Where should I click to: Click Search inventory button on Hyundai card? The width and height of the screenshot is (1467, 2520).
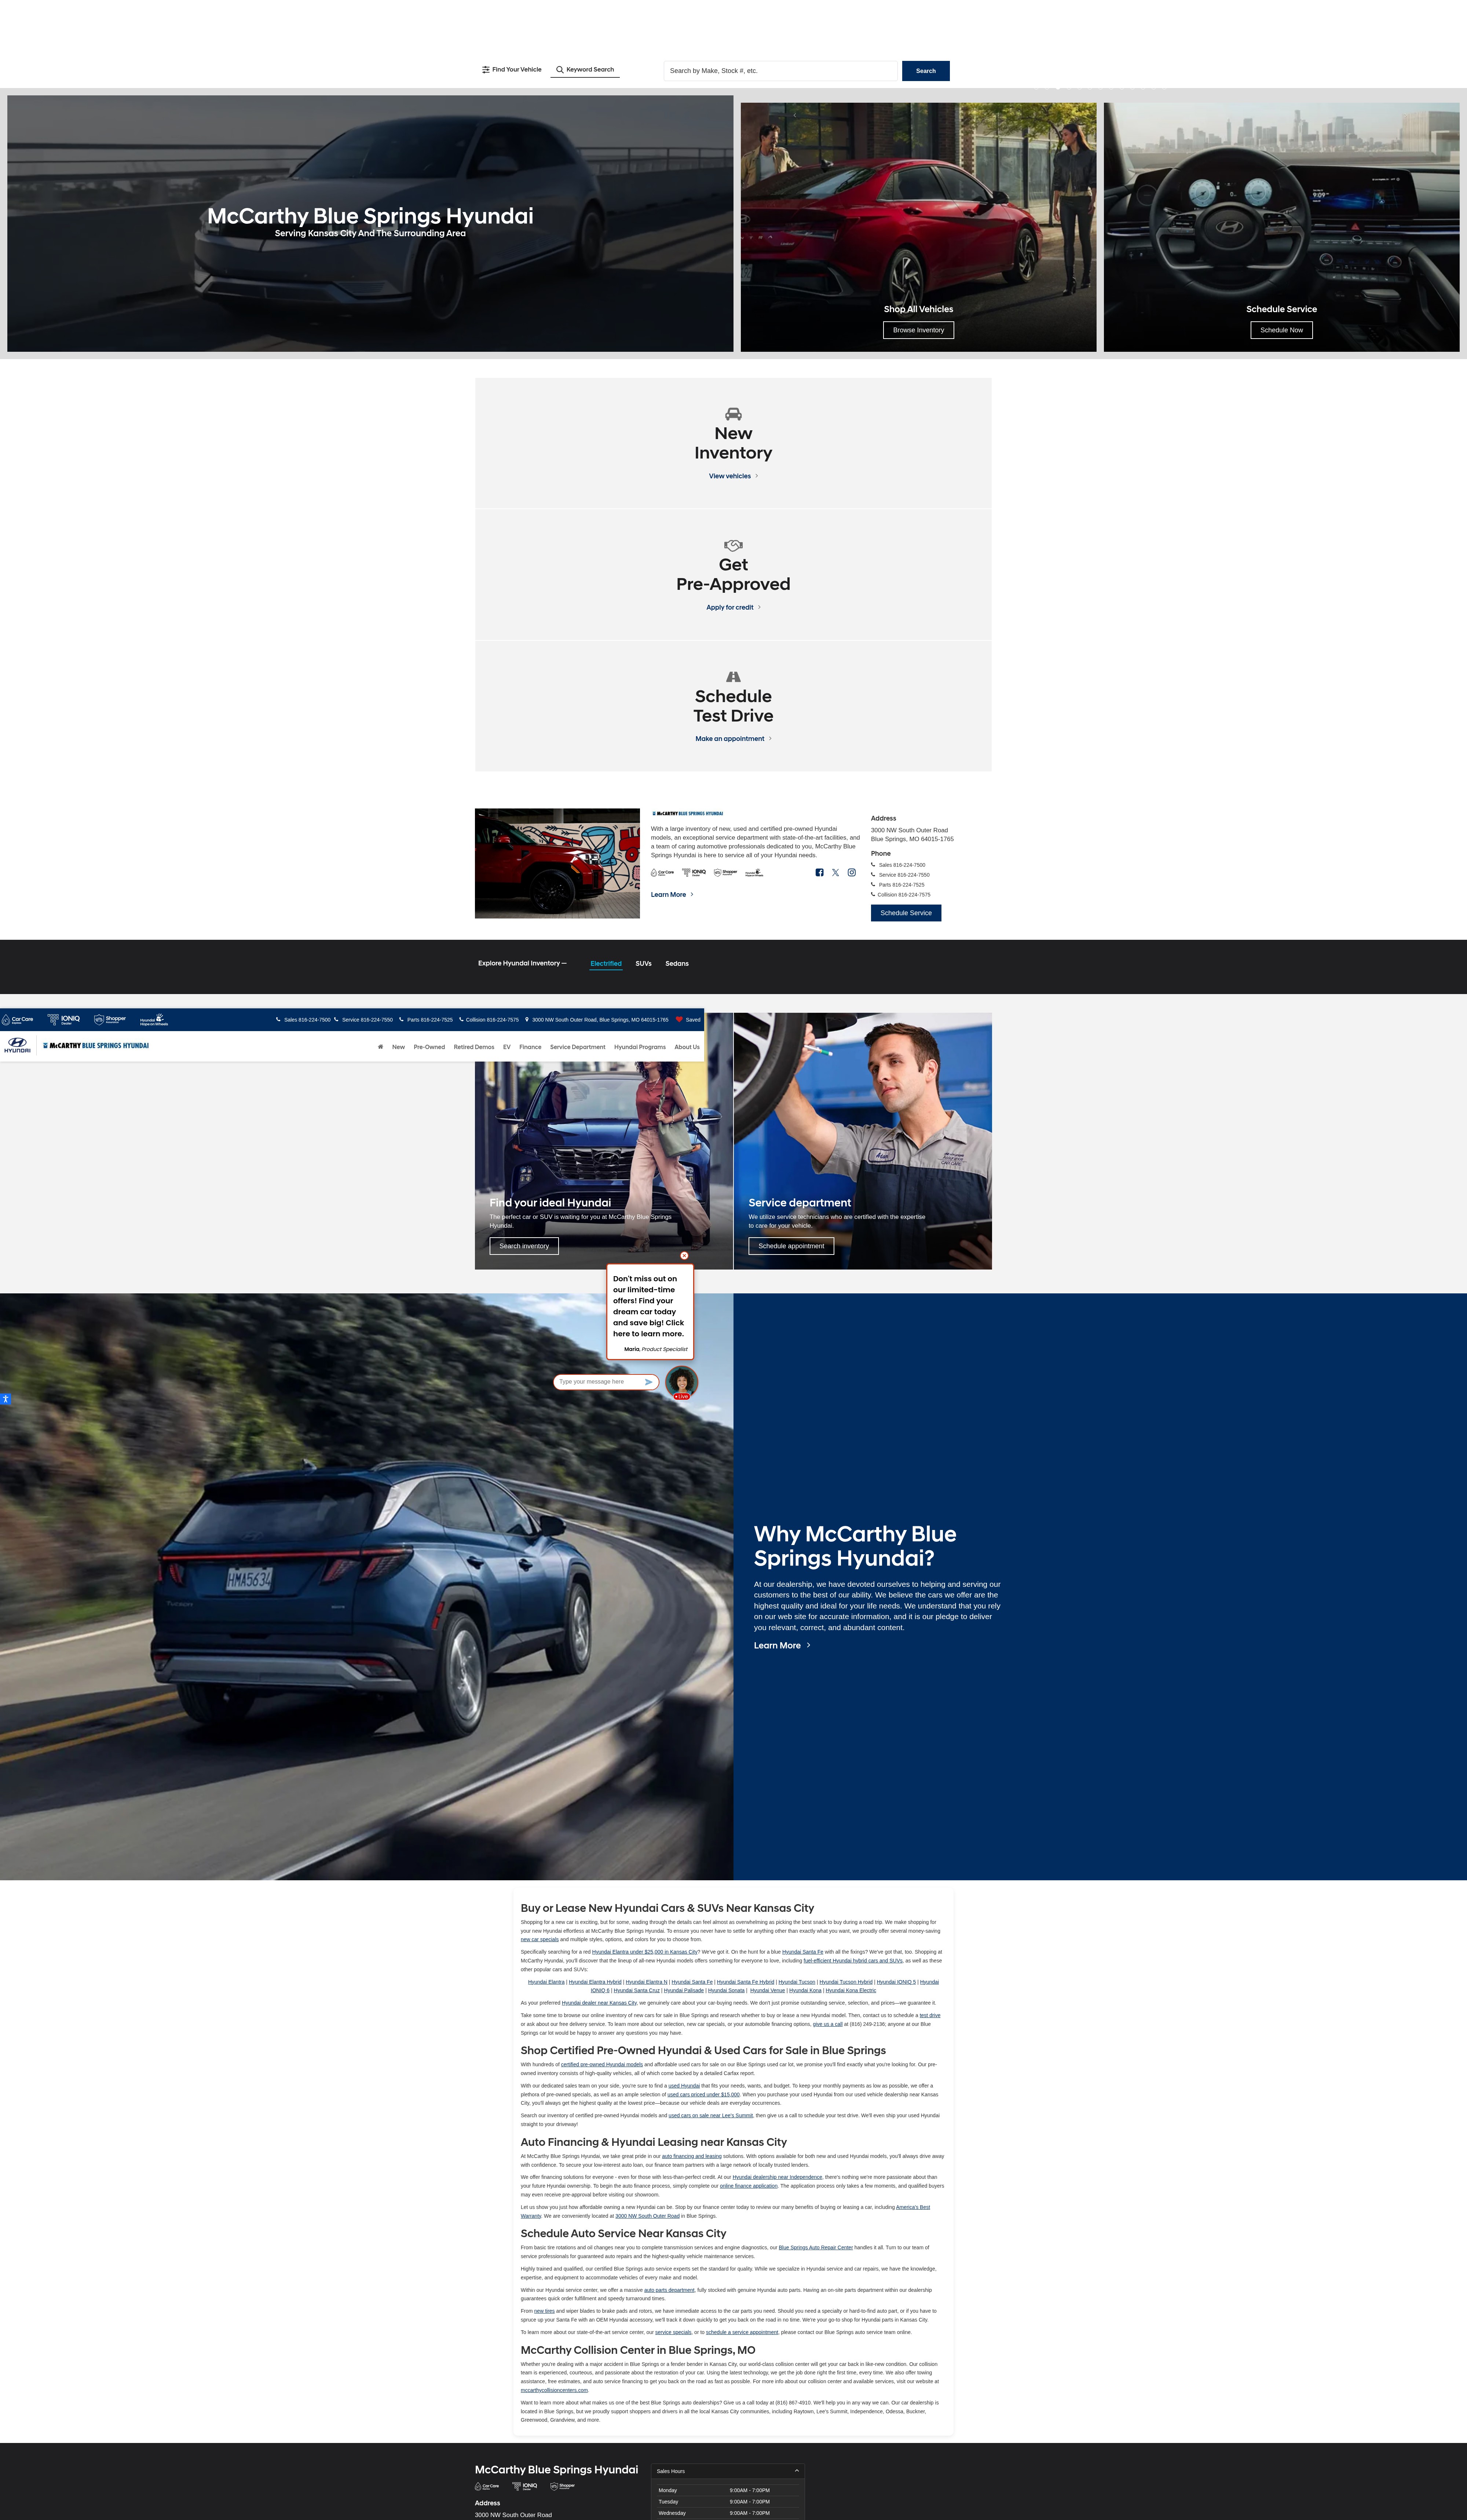[x=524, y=1246]
